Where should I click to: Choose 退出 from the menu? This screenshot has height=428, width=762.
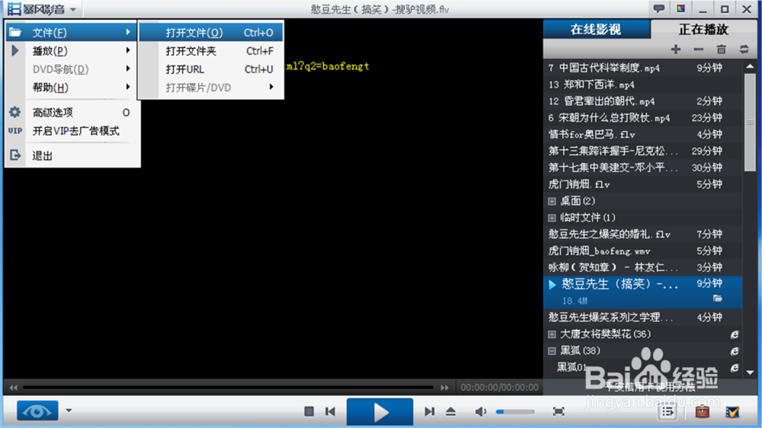(x=72, y=155)
